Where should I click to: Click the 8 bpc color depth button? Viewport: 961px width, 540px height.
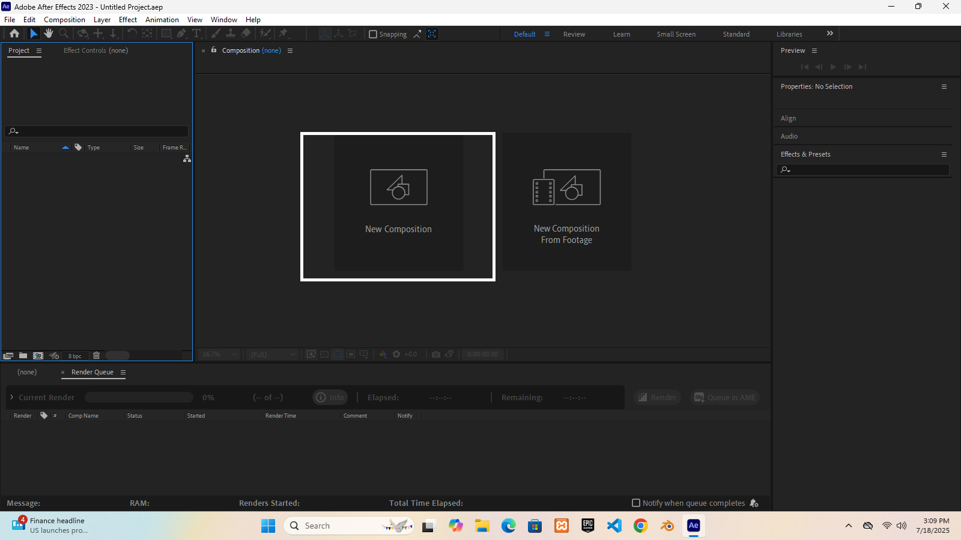(x=74, y=356)
